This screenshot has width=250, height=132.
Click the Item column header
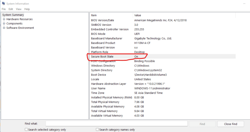click(x=111, y=15)
